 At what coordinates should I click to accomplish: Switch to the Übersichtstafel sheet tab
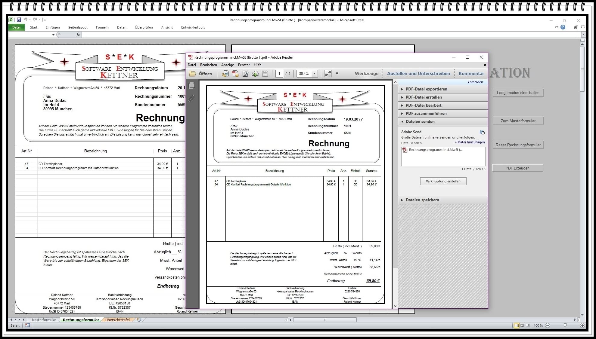tap(117, 320)
